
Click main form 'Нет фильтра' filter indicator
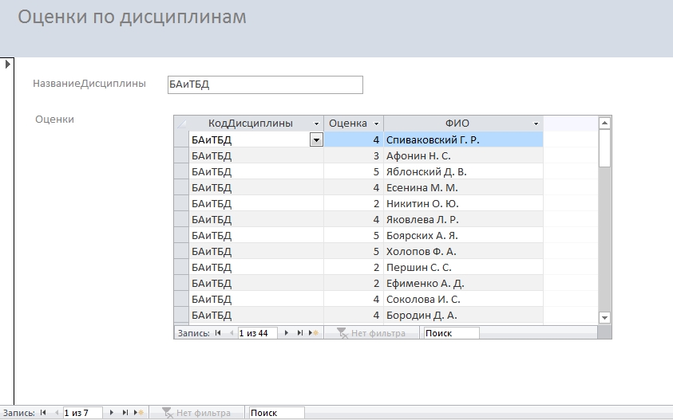coord(196,413)
